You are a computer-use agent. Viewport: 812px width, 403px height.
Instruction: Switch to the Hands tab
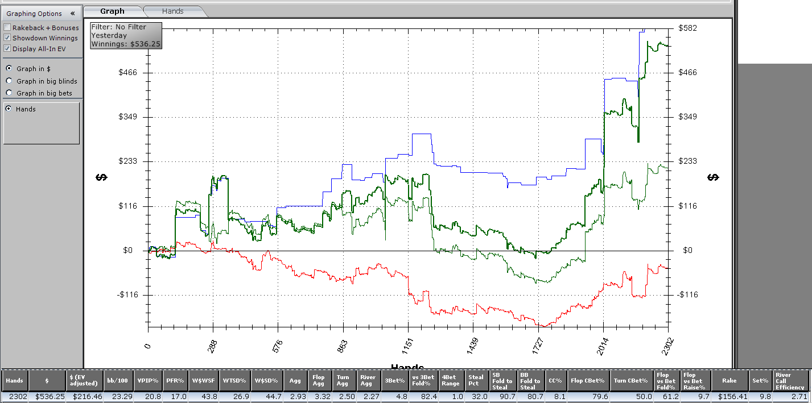[172, 11]
